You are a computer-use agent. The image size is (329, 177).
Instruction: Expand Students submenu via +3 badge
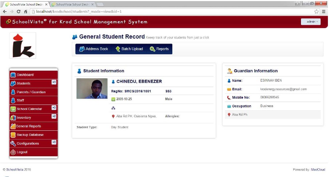[54, 82]
